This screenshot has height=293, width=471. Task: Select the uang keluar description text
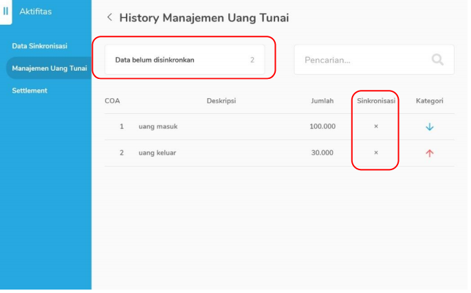157,153
